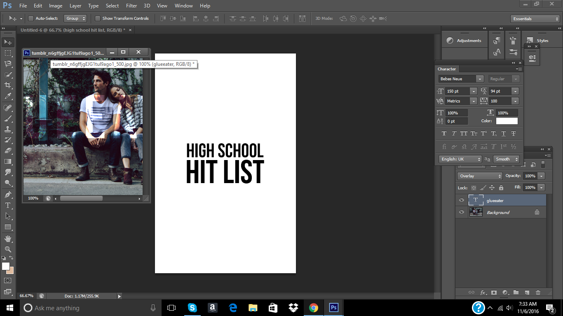The height and width of the screenshot is (316, 563).
Task: Select the Pen tool
Action: coord(8,194)
